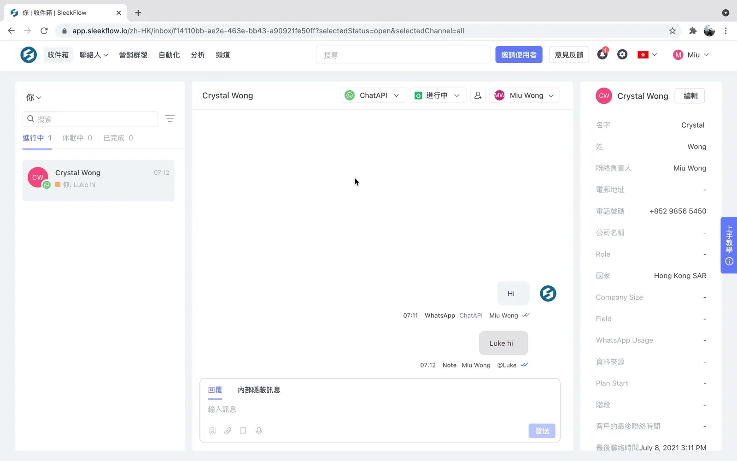This screenshot has width=737, height=461.
Task: Add a collaborator using the person-plus icon
Action: [x=478, y=95]
